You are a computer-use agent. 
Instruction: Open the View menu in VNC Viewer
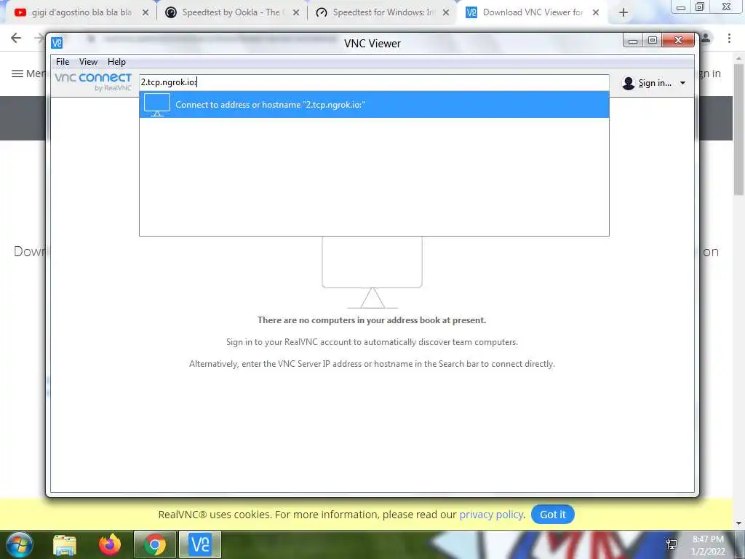88,62
